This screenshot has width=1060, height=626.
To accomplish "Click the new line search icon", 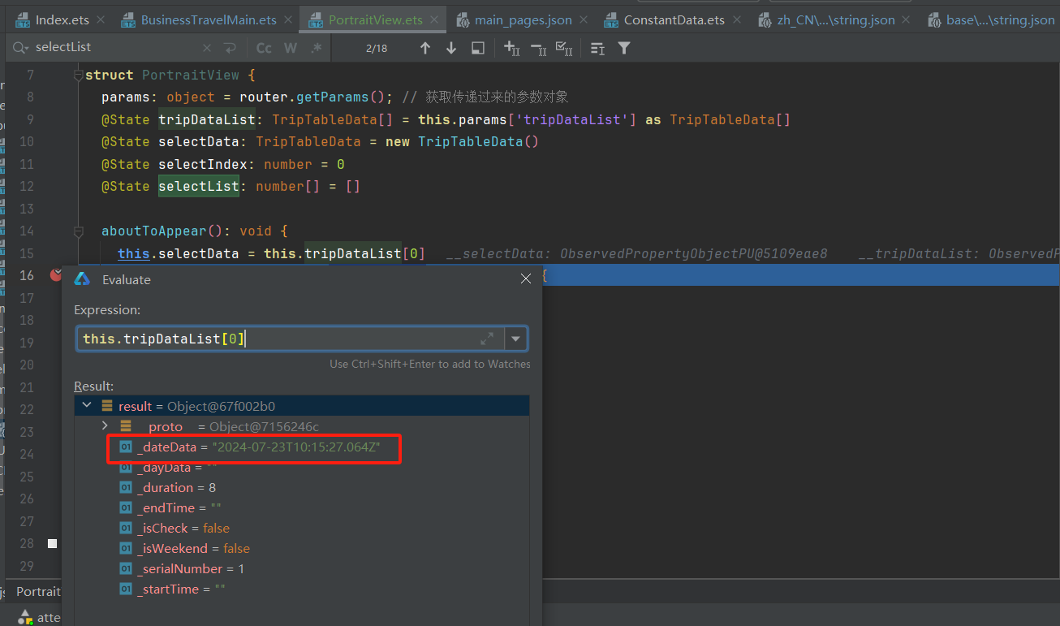I will point(231,49).
